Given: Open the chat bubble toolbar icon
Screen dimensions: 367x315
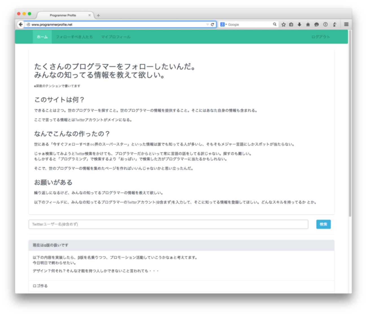Looking at the screenshot, I should tap(316, 25).
